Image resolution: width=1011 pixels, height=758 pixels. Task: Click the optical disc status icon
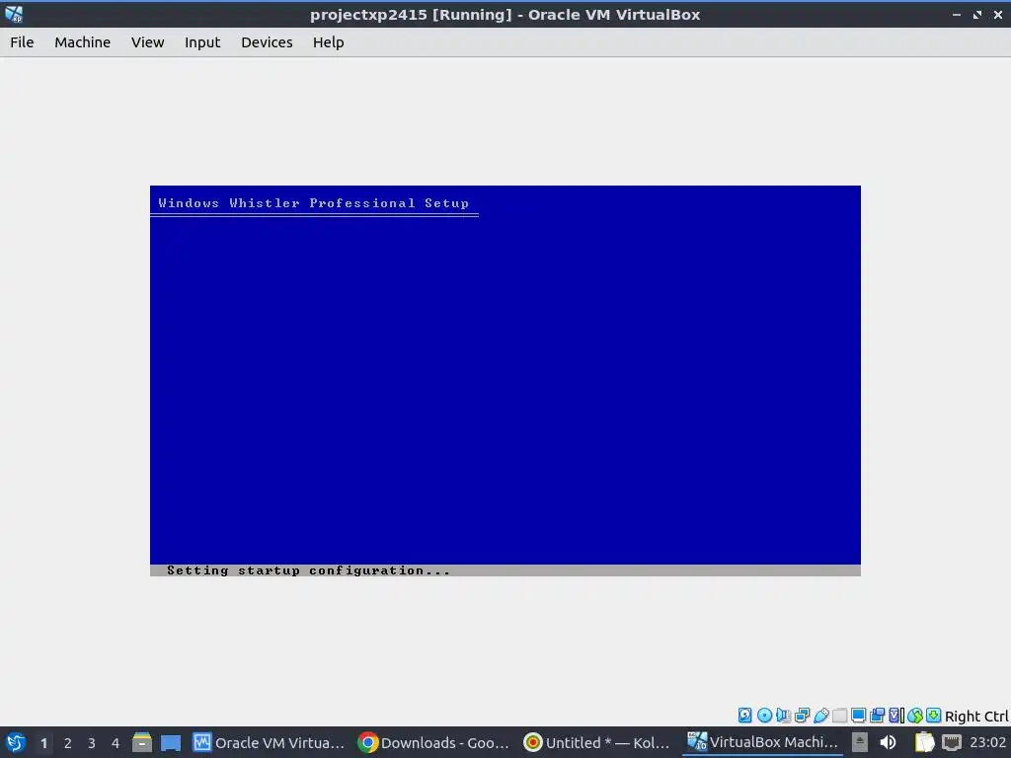765,715
